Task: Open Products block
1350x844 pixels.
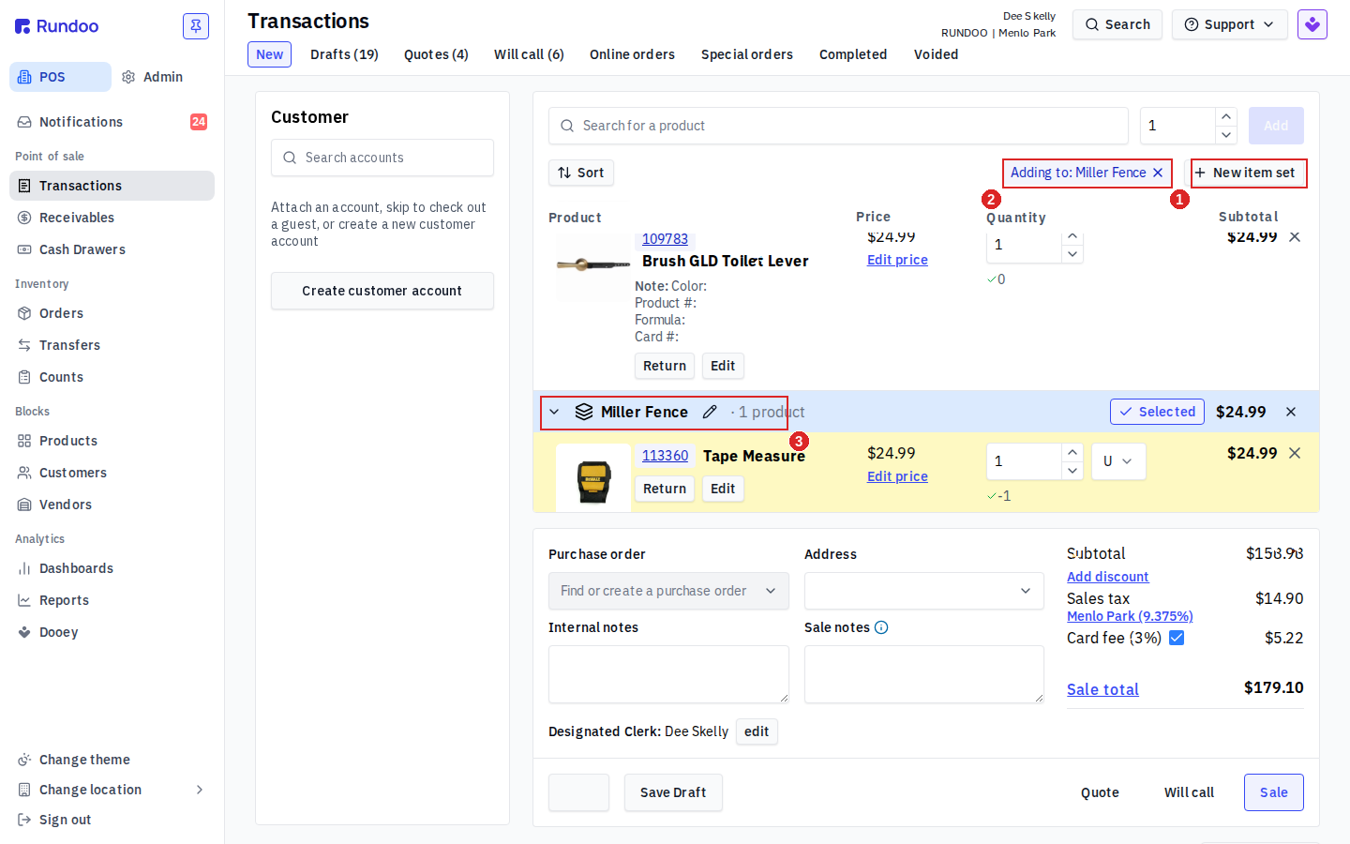Action: pos(112,441)
